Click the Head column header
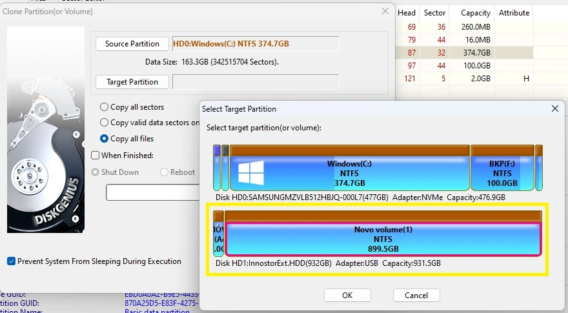This screenshot has height=313, width=568. click(x=407, y=13)
